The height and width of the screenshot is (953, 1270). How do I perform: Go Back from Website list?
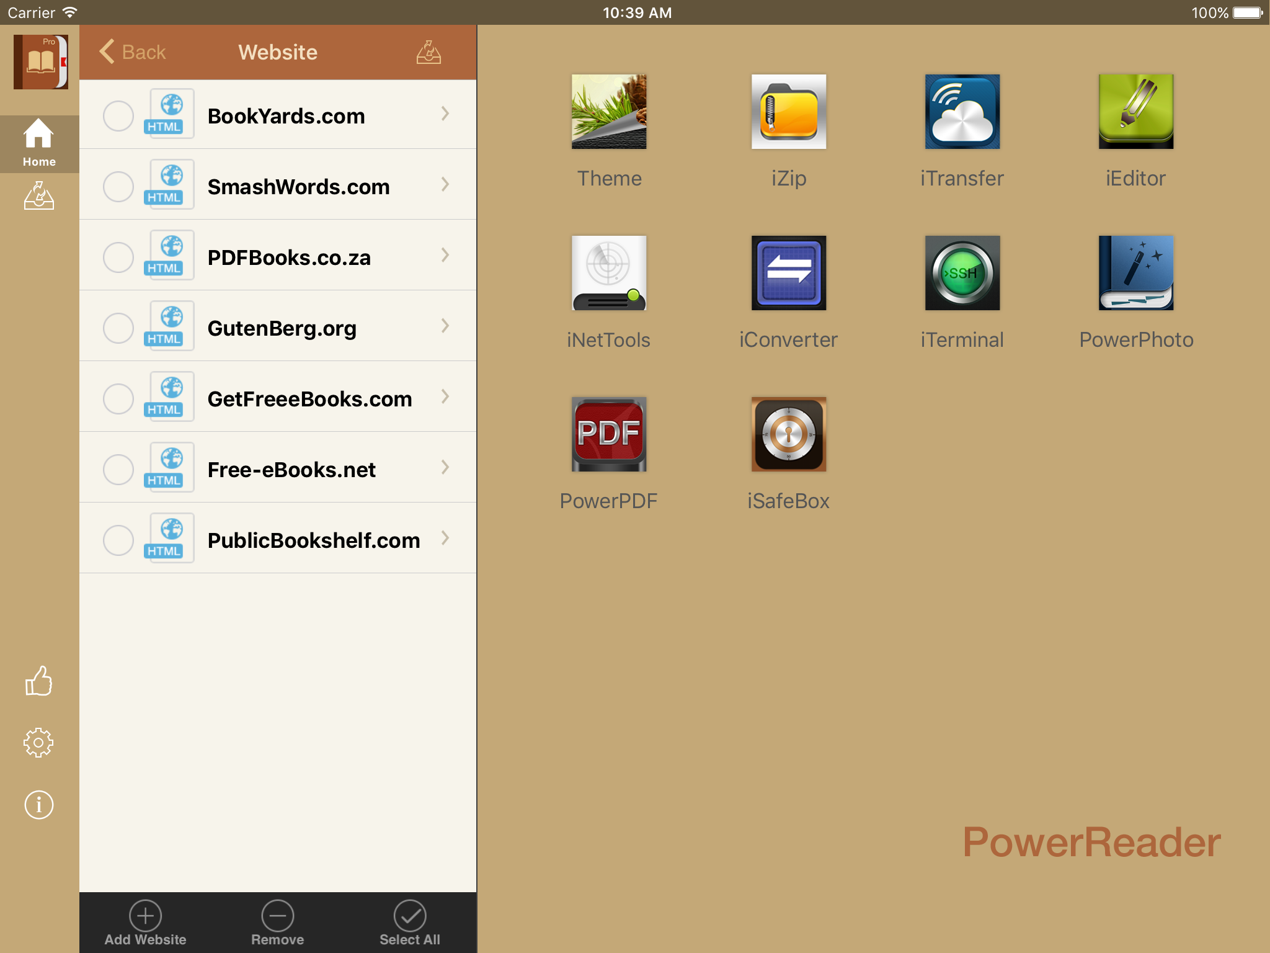tap(133, 52)
